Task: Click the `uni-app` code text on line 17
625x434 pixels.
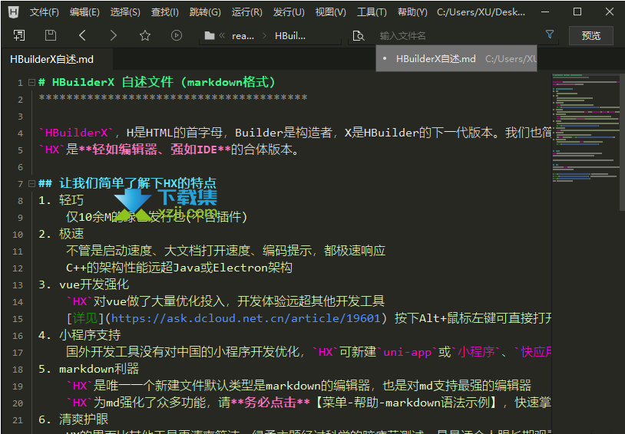Action: pos(407,352)
